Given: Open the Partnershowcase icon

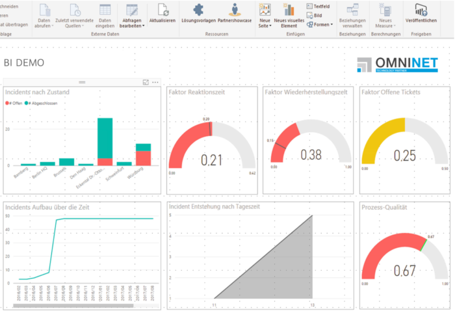Looking at the screenshot, I should [x=235, y=9].
